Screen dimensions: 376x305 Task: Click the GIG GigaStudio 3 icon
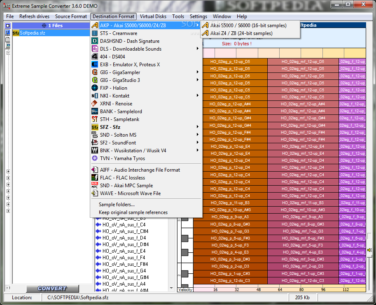point(95,80)
